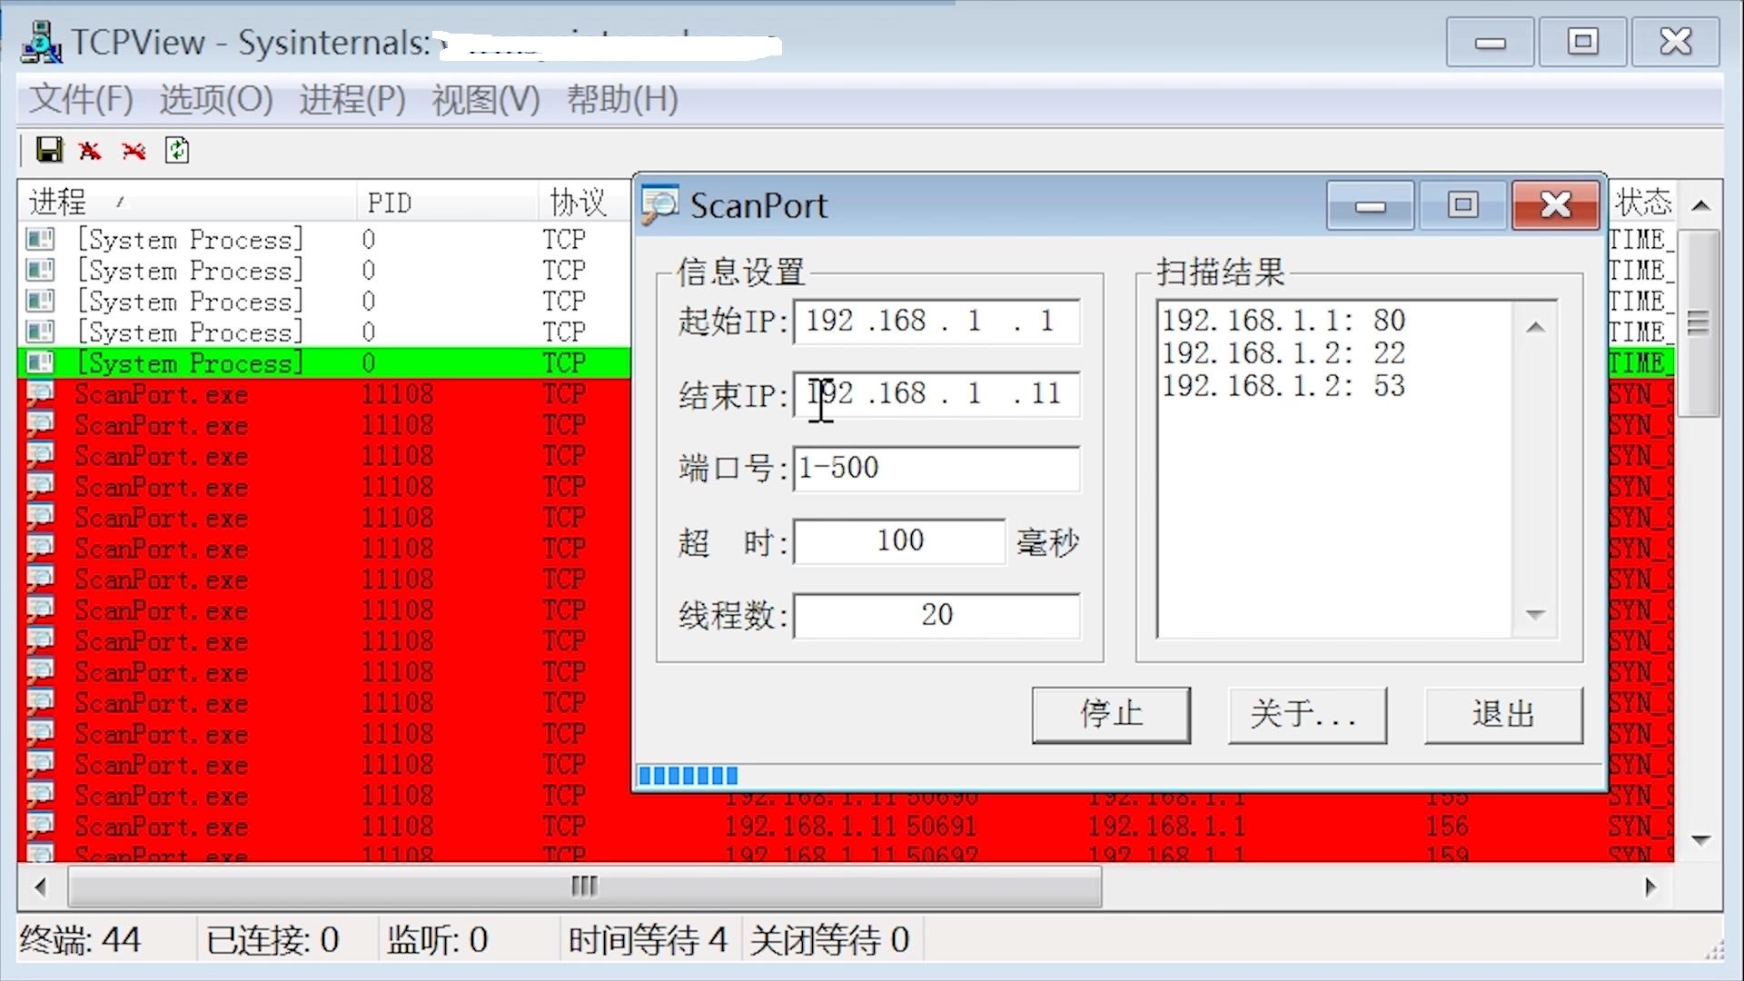Close the ScanPort dialog

[x=1555, y=205]
